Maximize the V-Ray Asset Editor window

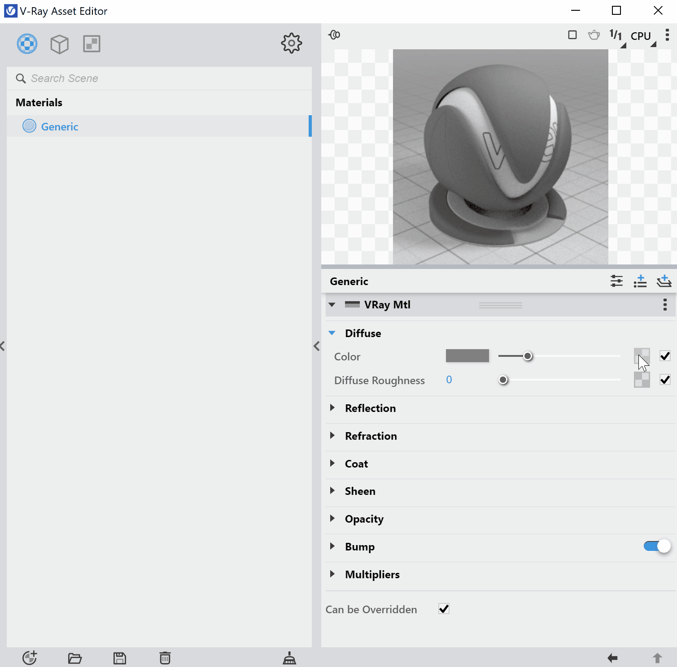pyautogui.click(x=616, y=10)
